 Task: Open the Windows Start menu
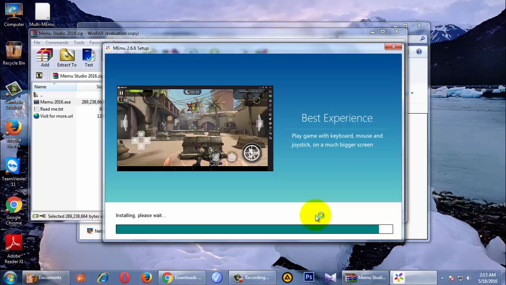tap(11, 277)
